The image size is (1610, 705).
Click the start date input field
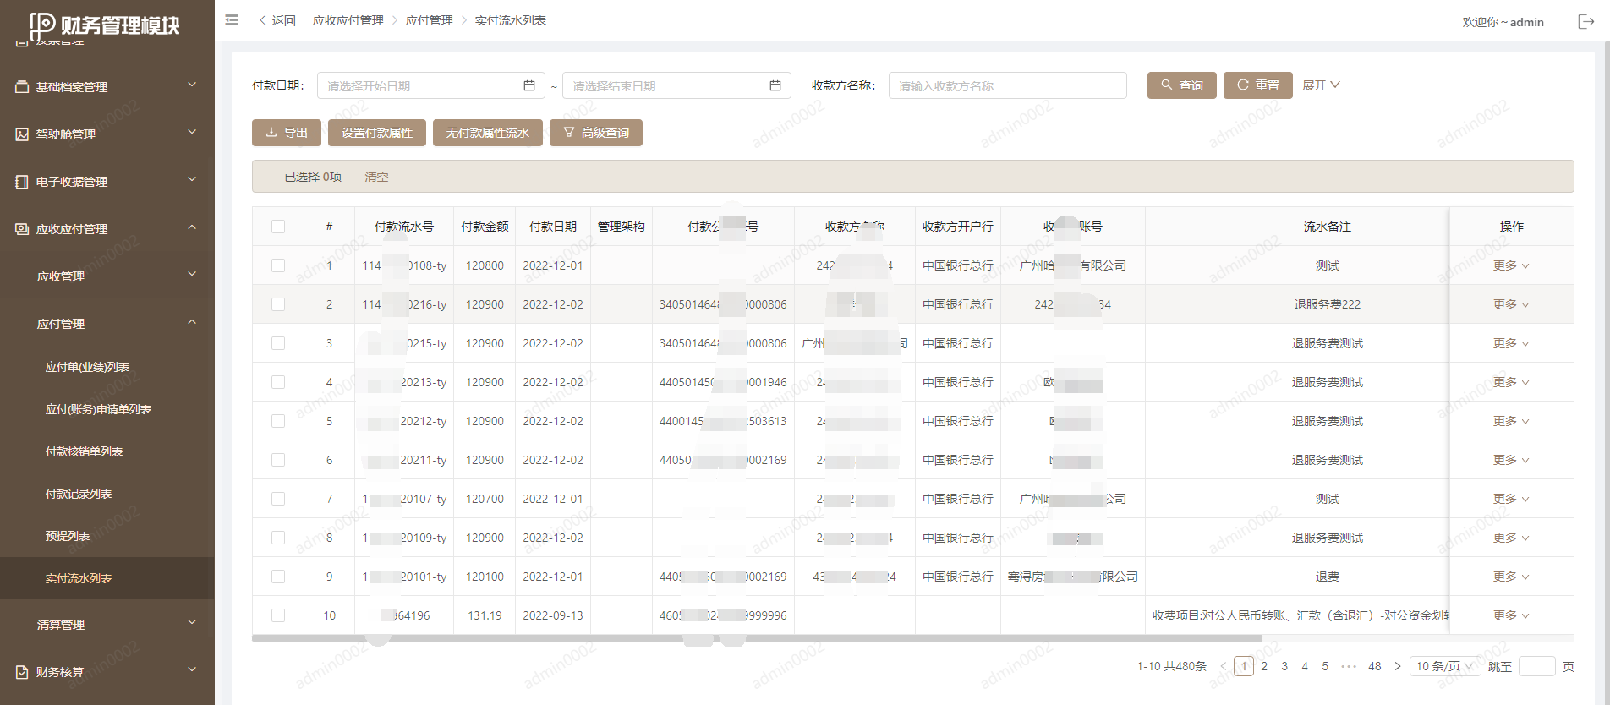(x=431, y=85)
